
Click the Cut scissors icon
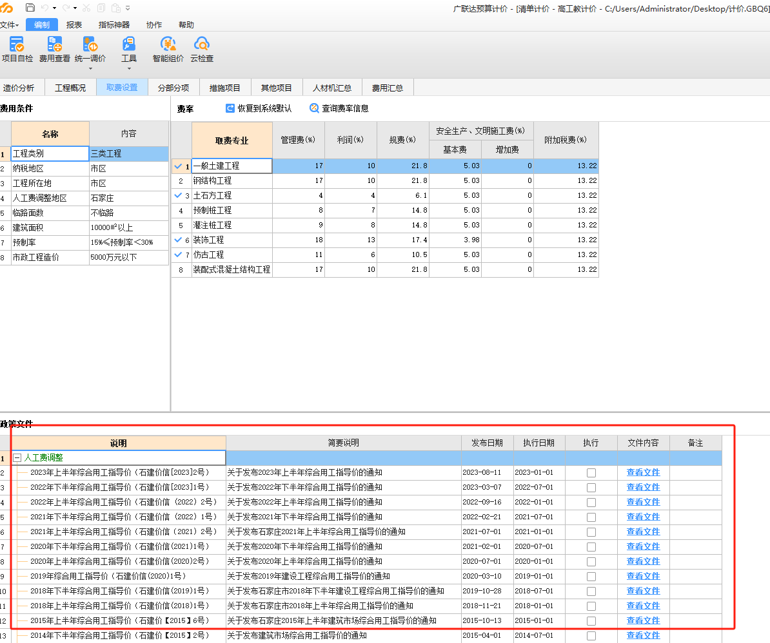86,8
